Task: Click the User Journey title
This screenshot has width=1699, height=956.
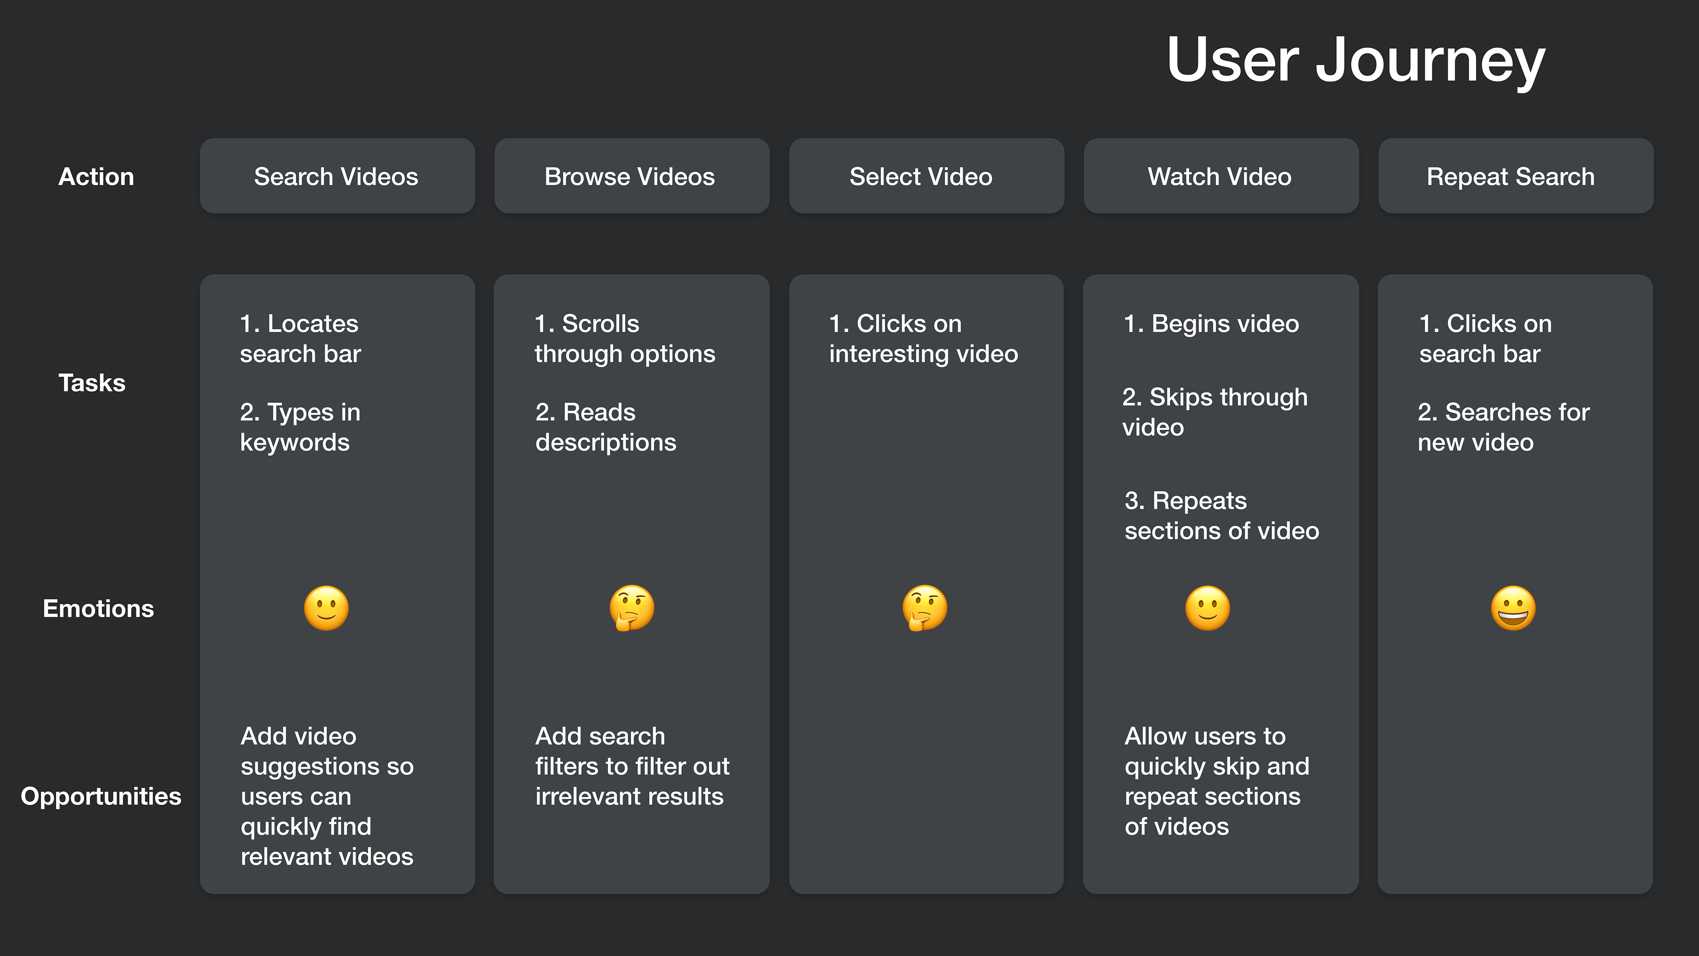Action: click(x=1355, y=61)
